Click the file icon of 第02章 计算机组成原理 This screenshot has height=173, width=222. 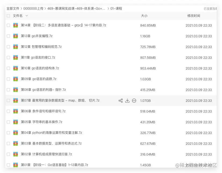[15, 154]
